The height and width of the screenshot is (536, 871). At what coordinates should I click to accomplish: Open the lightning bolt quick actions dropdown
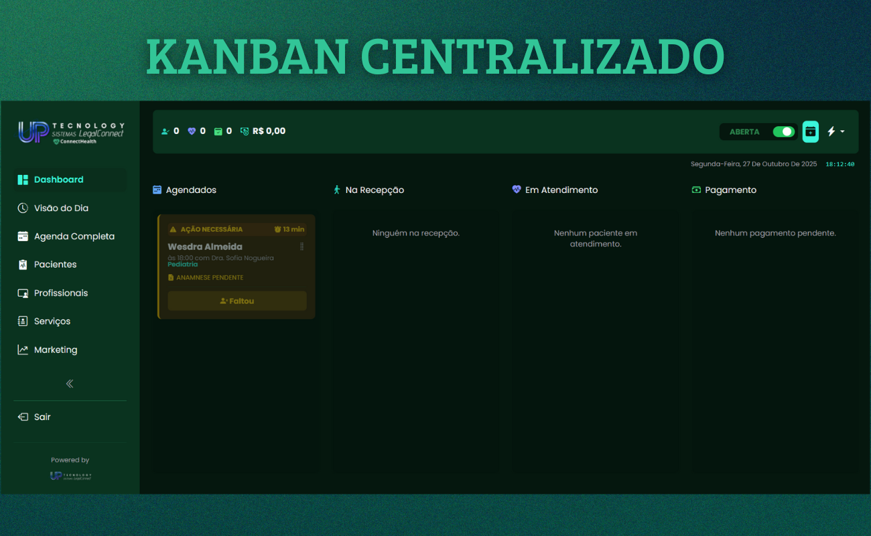[835, 132]
